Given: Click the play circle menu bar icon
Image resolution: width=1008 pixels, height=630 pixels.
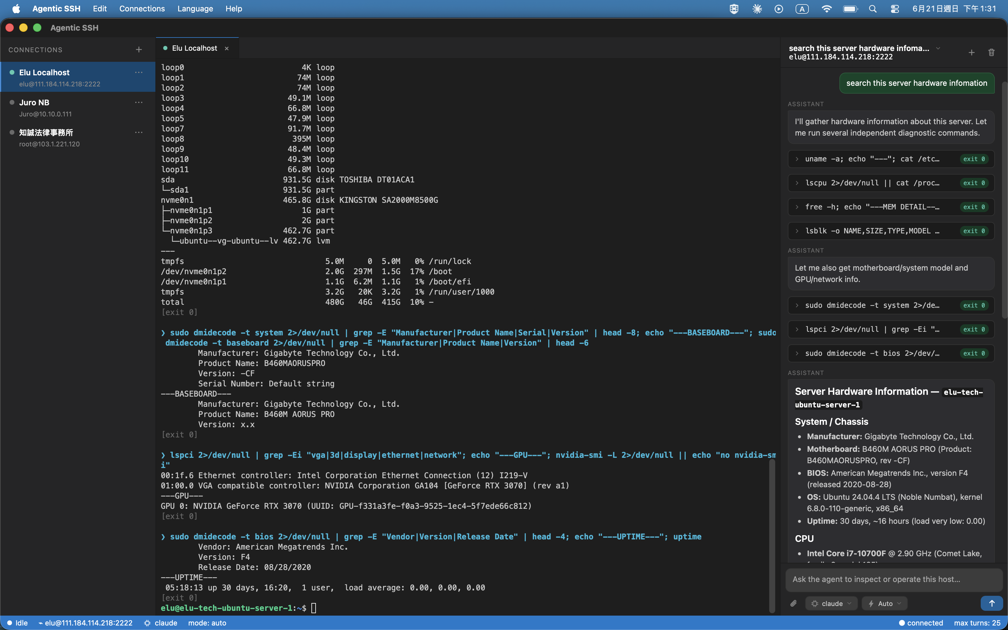Looking at the screenshot, I should click(x=778, y=8).
